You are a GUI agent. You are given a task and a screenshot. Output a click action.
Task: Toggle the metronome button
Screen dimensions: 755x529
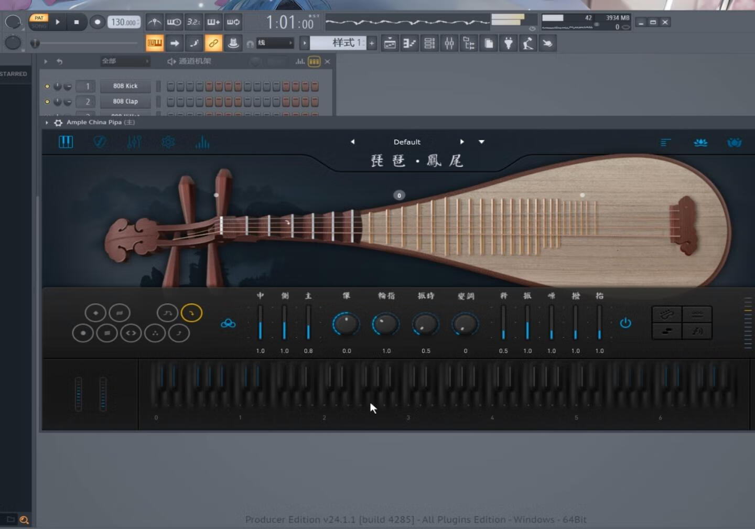154,22
